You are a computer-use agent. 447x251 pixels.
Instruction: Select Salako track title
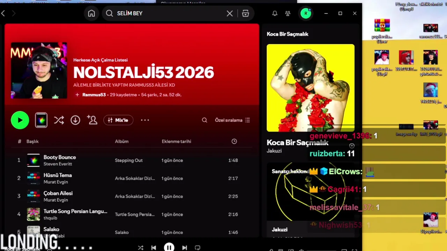pyautogui.click(x=51, y=229)
